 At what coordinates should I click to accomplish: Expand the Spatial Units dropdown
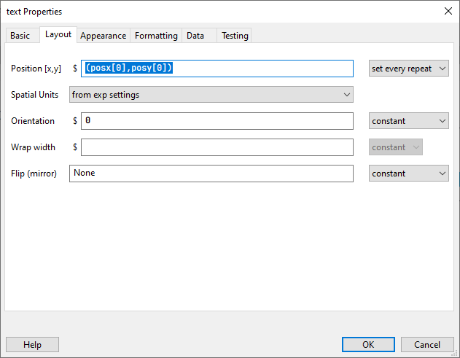pyautogui.click(x=211, y=95)
